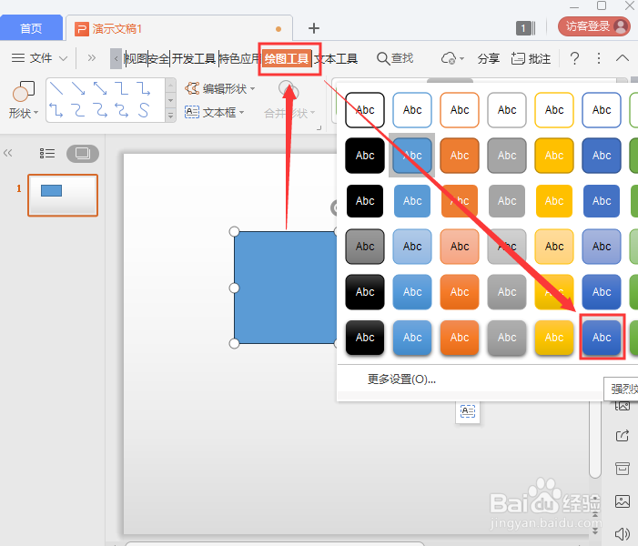Open a new document tab
This screenshot has height=546, width=638.
coord(314,28)
